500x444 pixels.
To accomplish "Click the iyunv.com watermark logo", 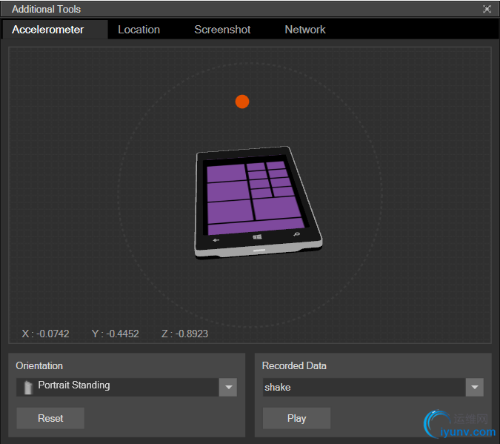I will click(x=459, y=425).
